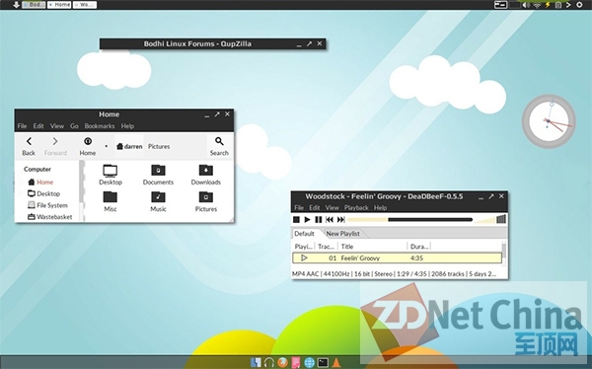Skip to previous track in DeaDBeeF
Screen dimensions: 592x369
[x=330, y=219]
